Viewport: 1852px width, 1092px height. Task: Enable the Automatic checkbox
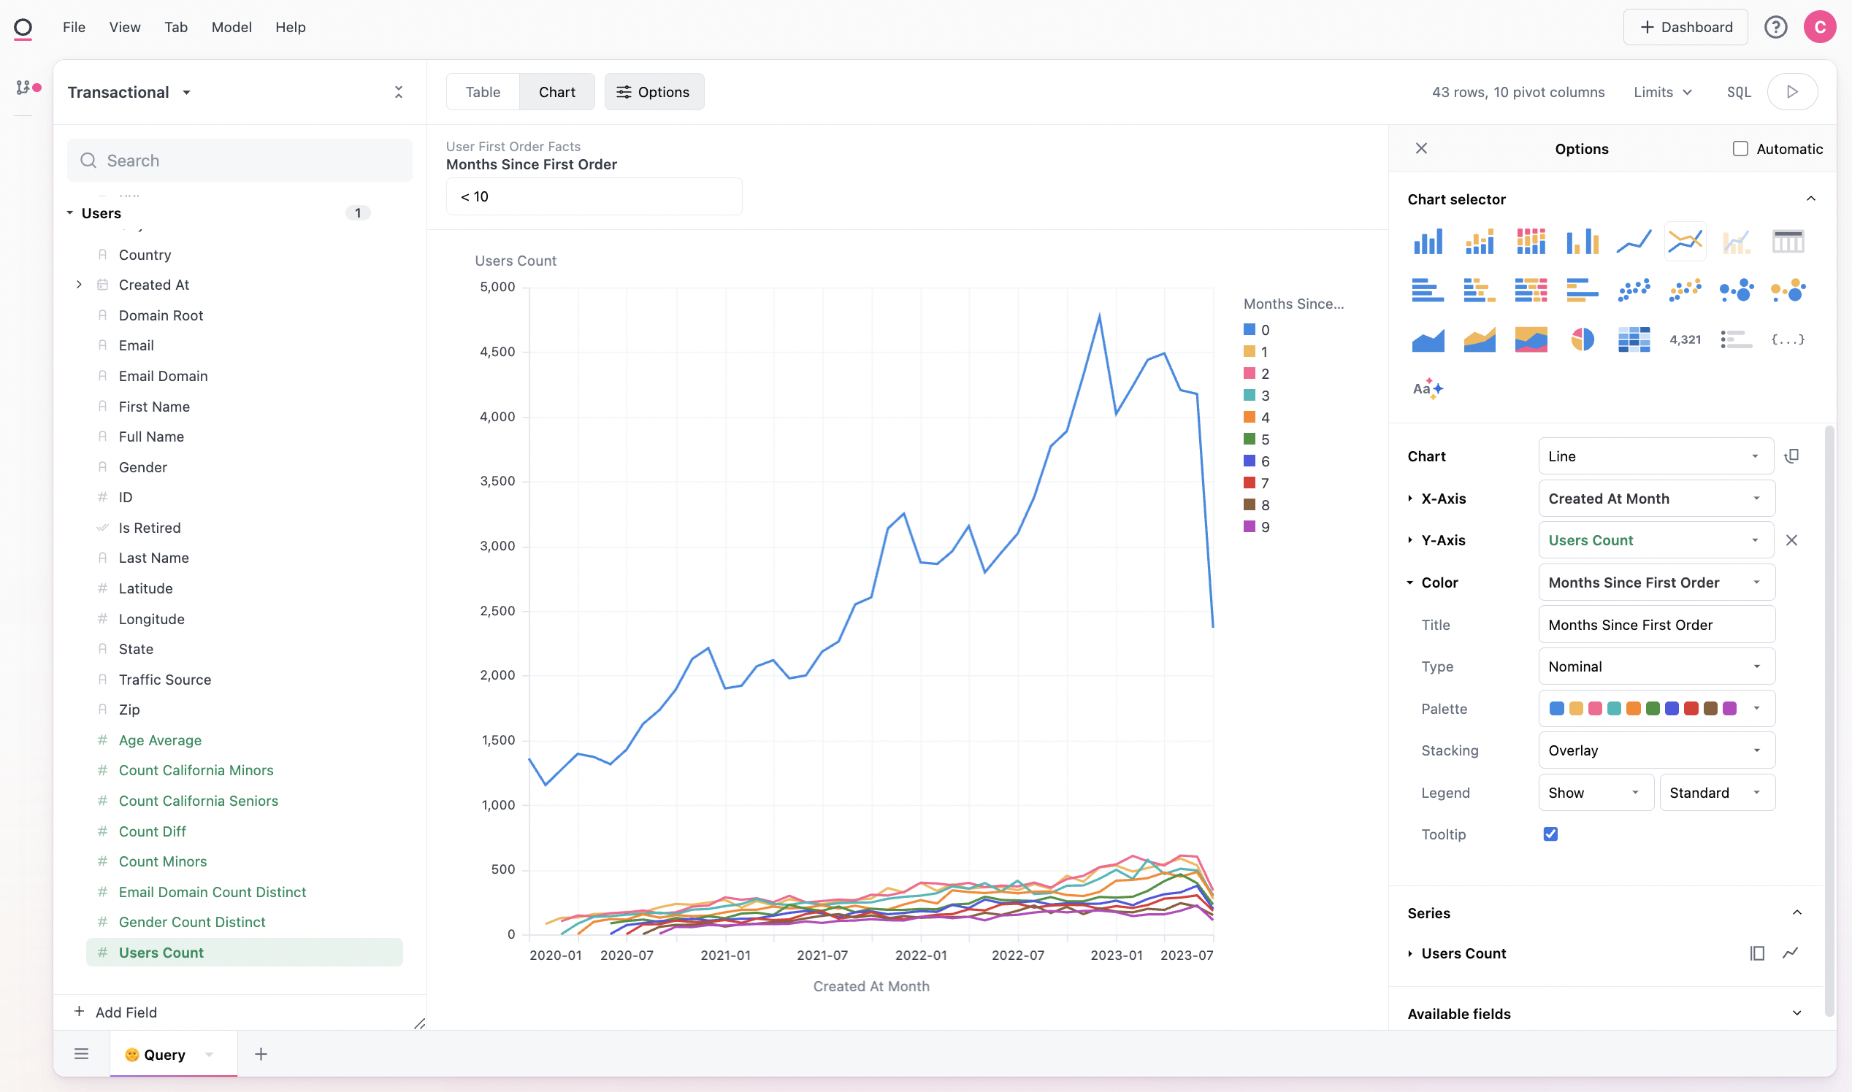pyautogui.click(x=1740, y=149)
